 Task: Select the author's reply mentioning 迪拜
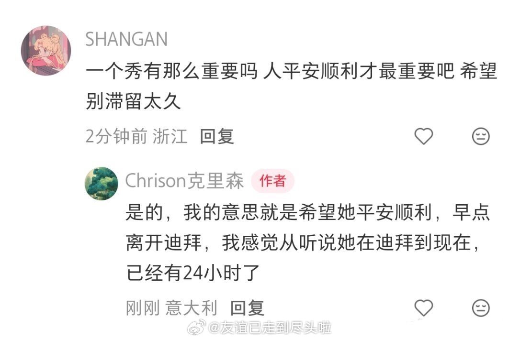coord(308,242)
